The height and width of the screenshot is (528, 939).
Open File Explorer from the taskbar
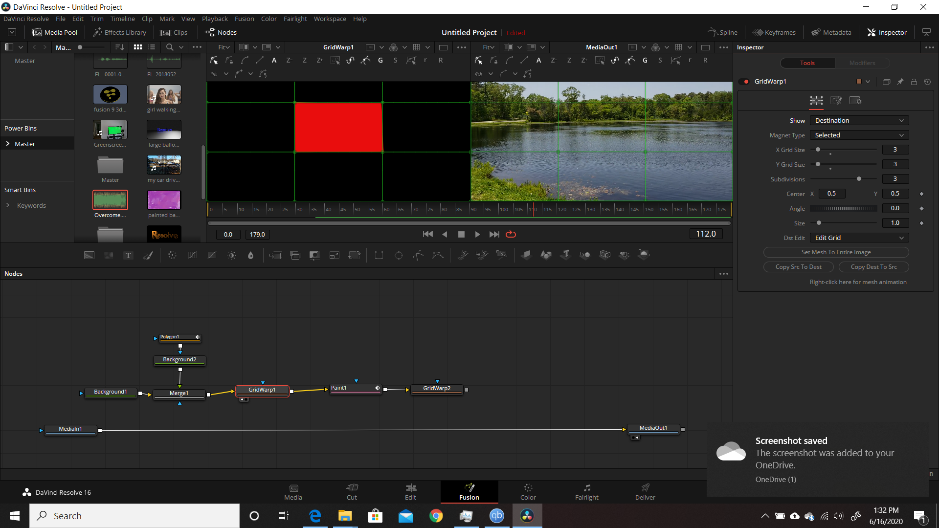pos(345,516)
